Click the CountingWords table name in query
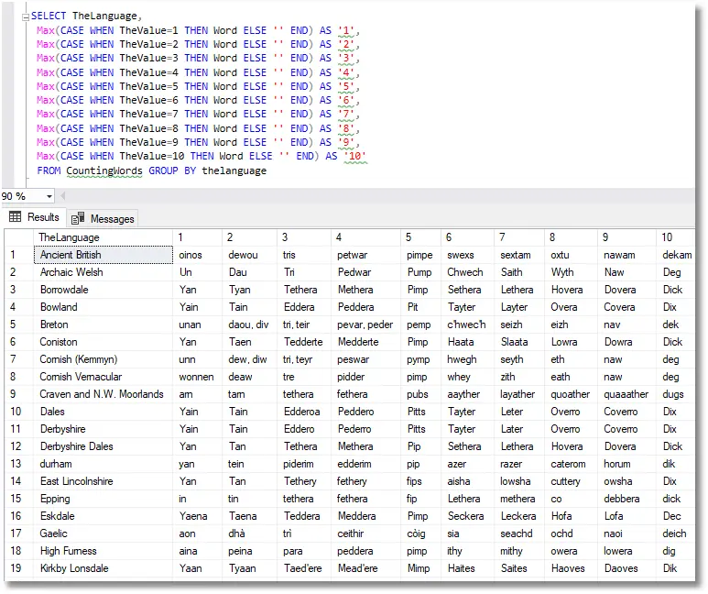708x594 pixels. (x=103, y=170)
